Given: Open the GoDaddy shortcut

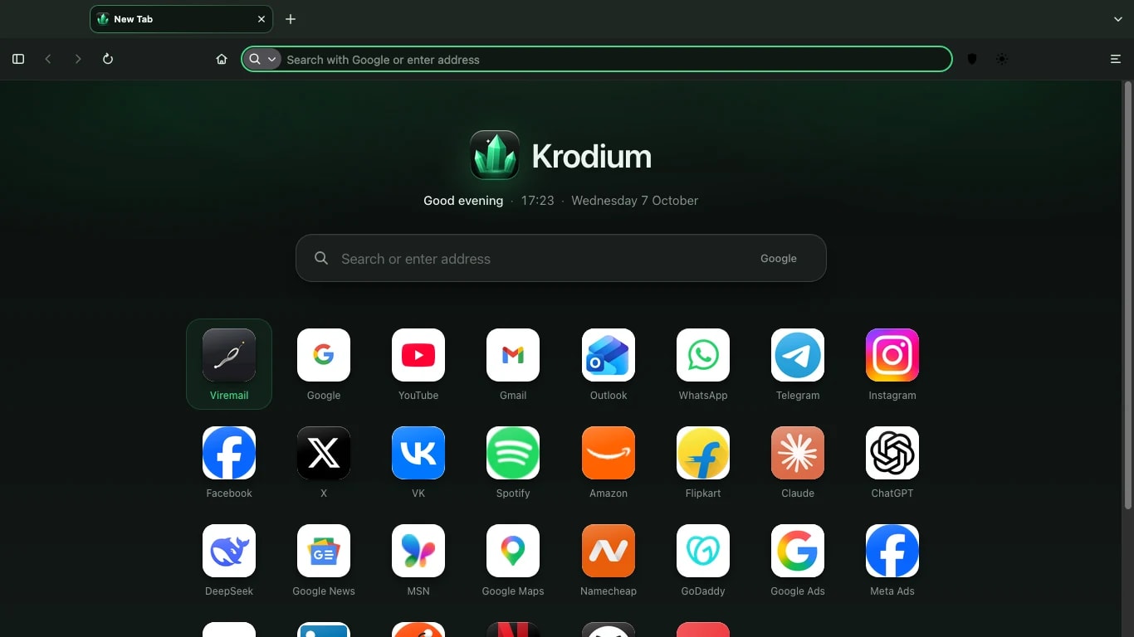Looking at the screenshot, I should click(703, 560).
